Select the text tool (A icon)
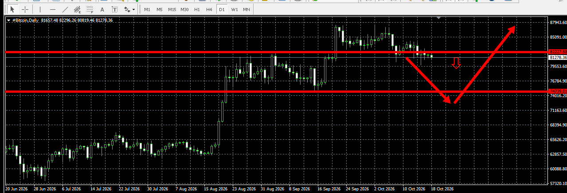 point(102,9)
